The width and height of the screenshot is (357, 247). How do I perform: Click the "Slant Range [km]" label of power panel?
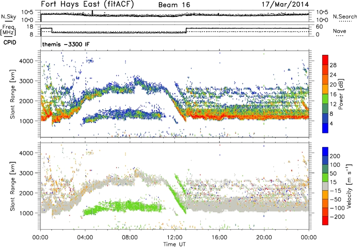coord(12,94)
